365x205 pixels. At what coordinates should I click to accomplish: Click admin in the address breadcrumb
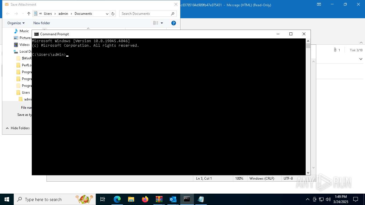click(63, 14)
